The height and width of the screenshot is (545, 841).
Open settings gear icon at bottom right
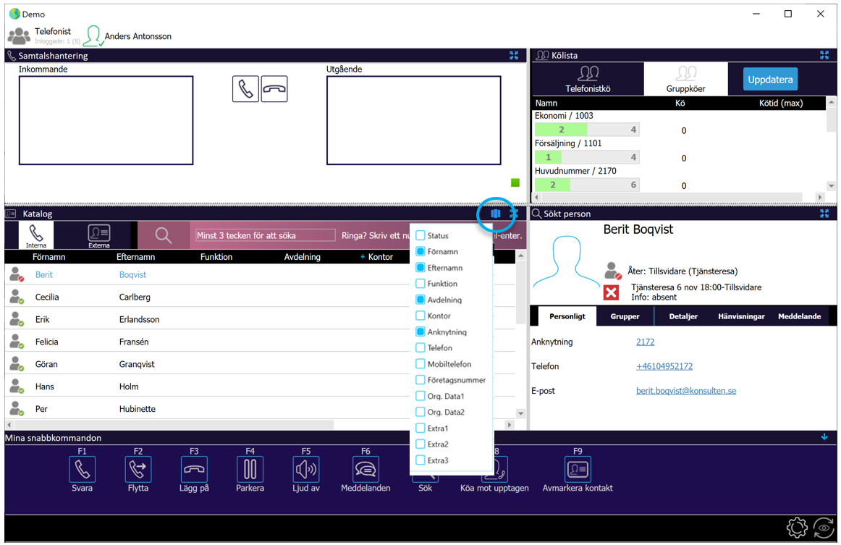(797, 528)
